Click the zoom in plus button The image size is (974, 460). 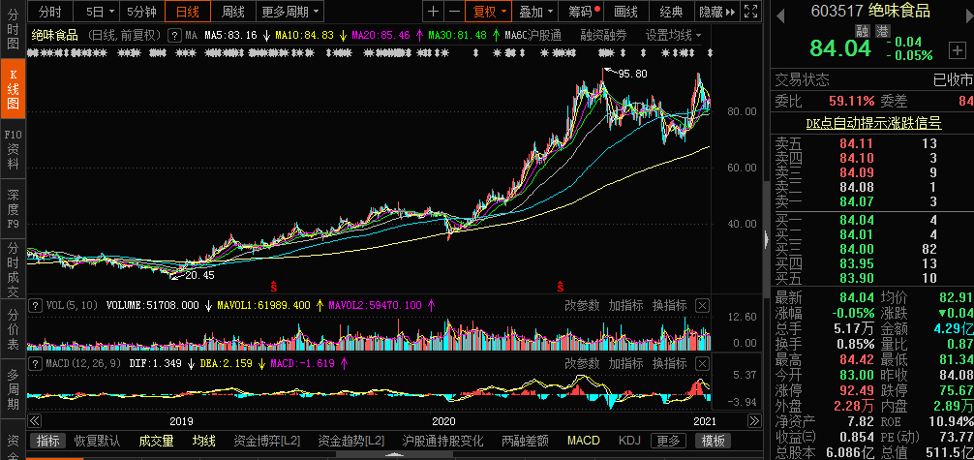point(433,12)
